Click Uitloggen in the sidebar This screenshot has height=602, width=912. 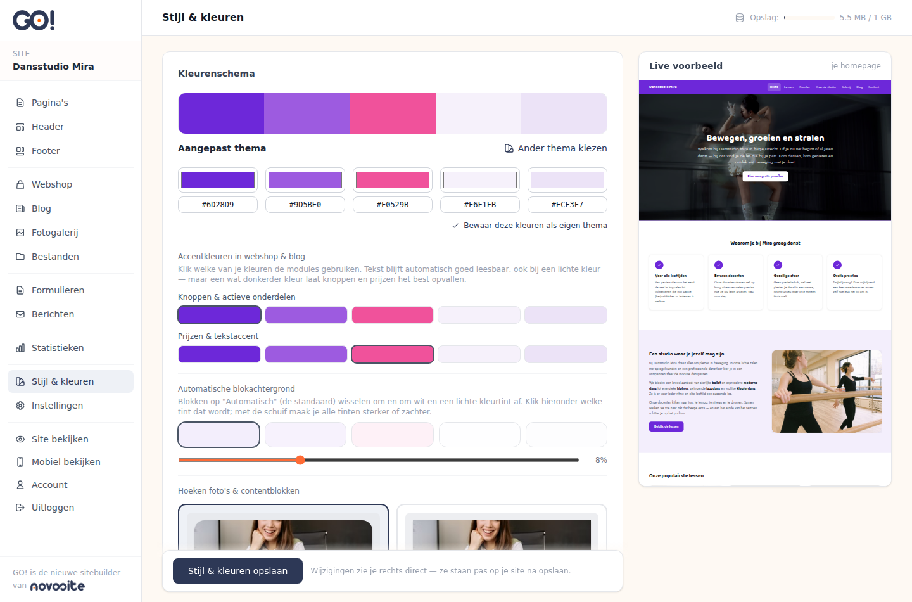point(70,508)
